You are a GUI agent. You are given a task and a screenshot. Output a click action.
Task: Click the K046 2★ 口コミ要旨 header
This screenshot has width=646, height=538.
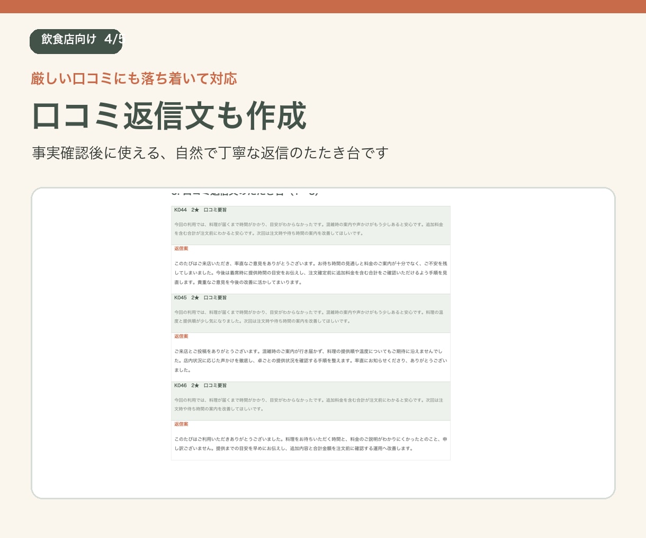(201, 385)
